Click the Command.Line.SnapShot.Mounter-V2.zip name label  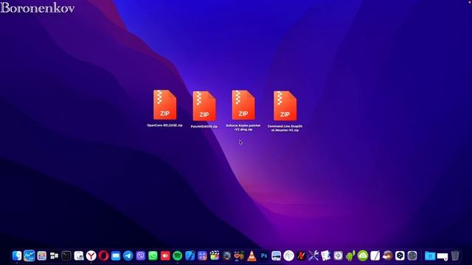coord(285,128)
